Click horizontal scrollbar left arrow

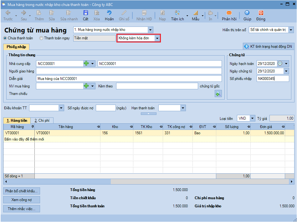click(x=6, y=182)
